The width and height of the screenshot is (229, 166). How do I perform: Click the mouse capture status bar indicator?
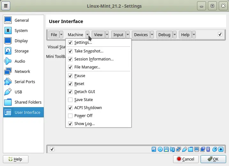tap(215, 149)
